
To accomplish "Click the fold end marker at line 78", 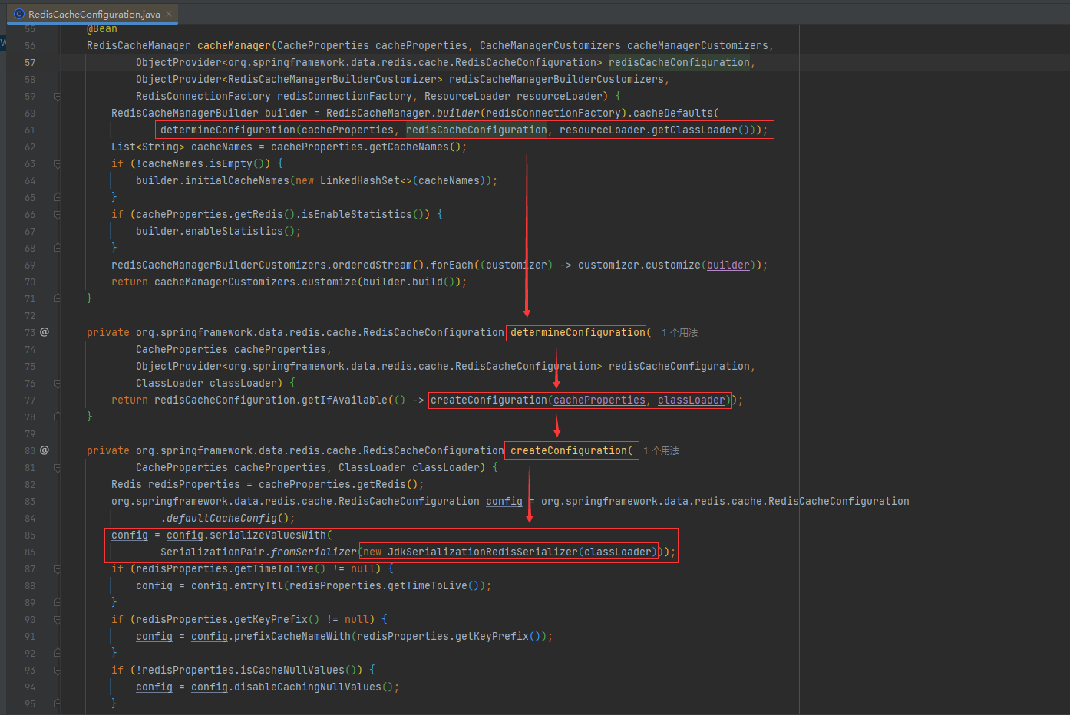I will point(58,417).
